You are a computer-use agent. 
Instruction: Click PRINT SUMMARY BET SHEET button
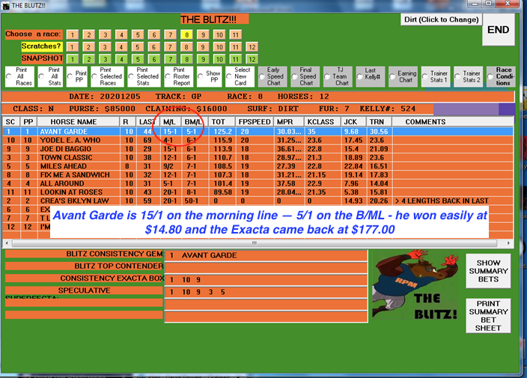point(488,316)
